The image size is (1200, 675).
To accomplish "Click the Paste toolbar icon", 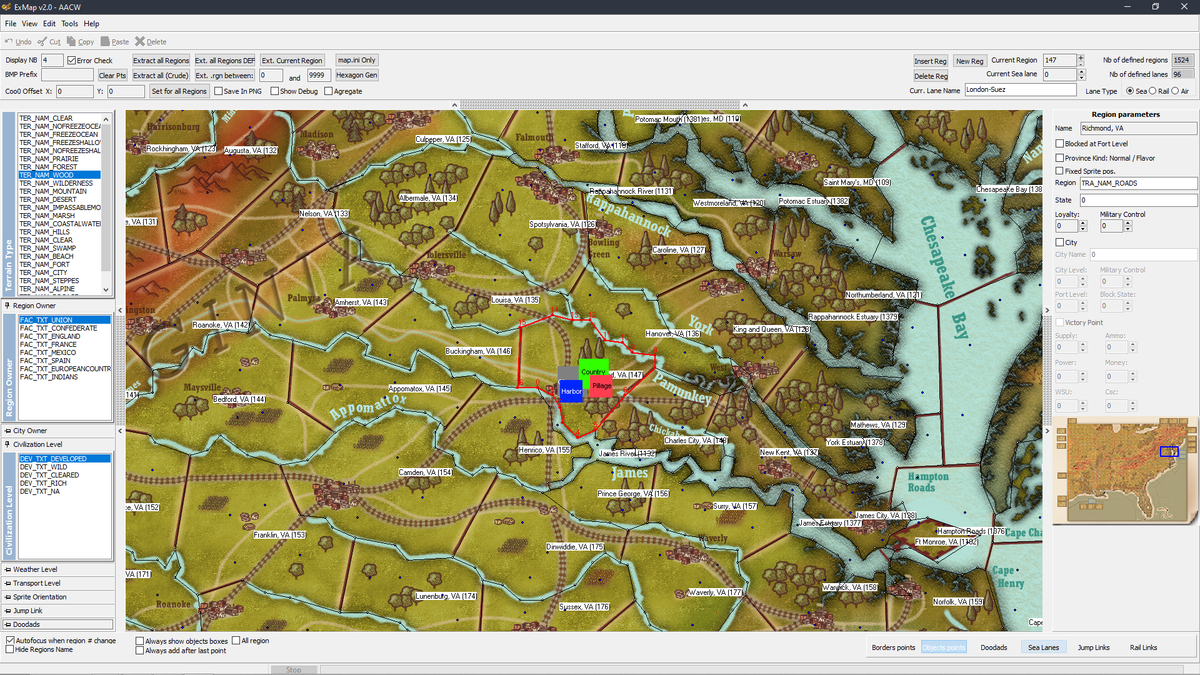I will pos(105,42).
